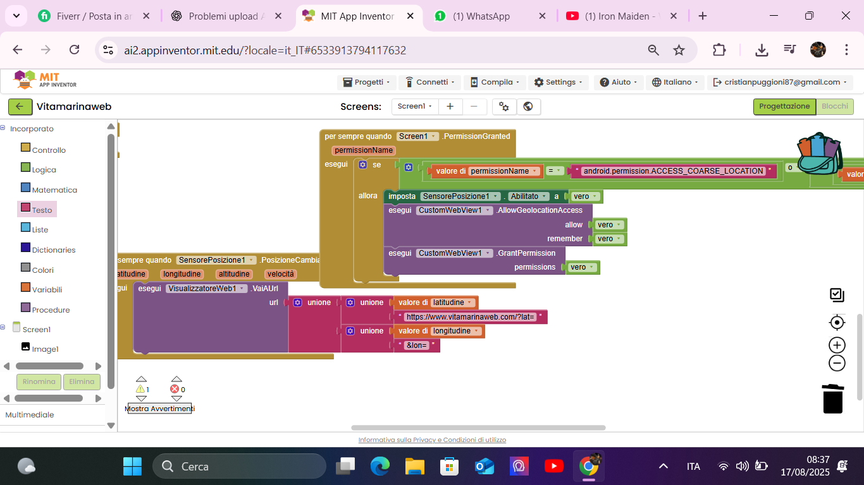Zoom out with the minus circle icon
The height and width of the screenshot is (485, 864).
click(x=837, y=363)
